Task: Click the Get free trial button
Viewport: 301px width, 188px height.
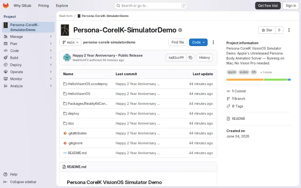Action: [x=268, y=6]
